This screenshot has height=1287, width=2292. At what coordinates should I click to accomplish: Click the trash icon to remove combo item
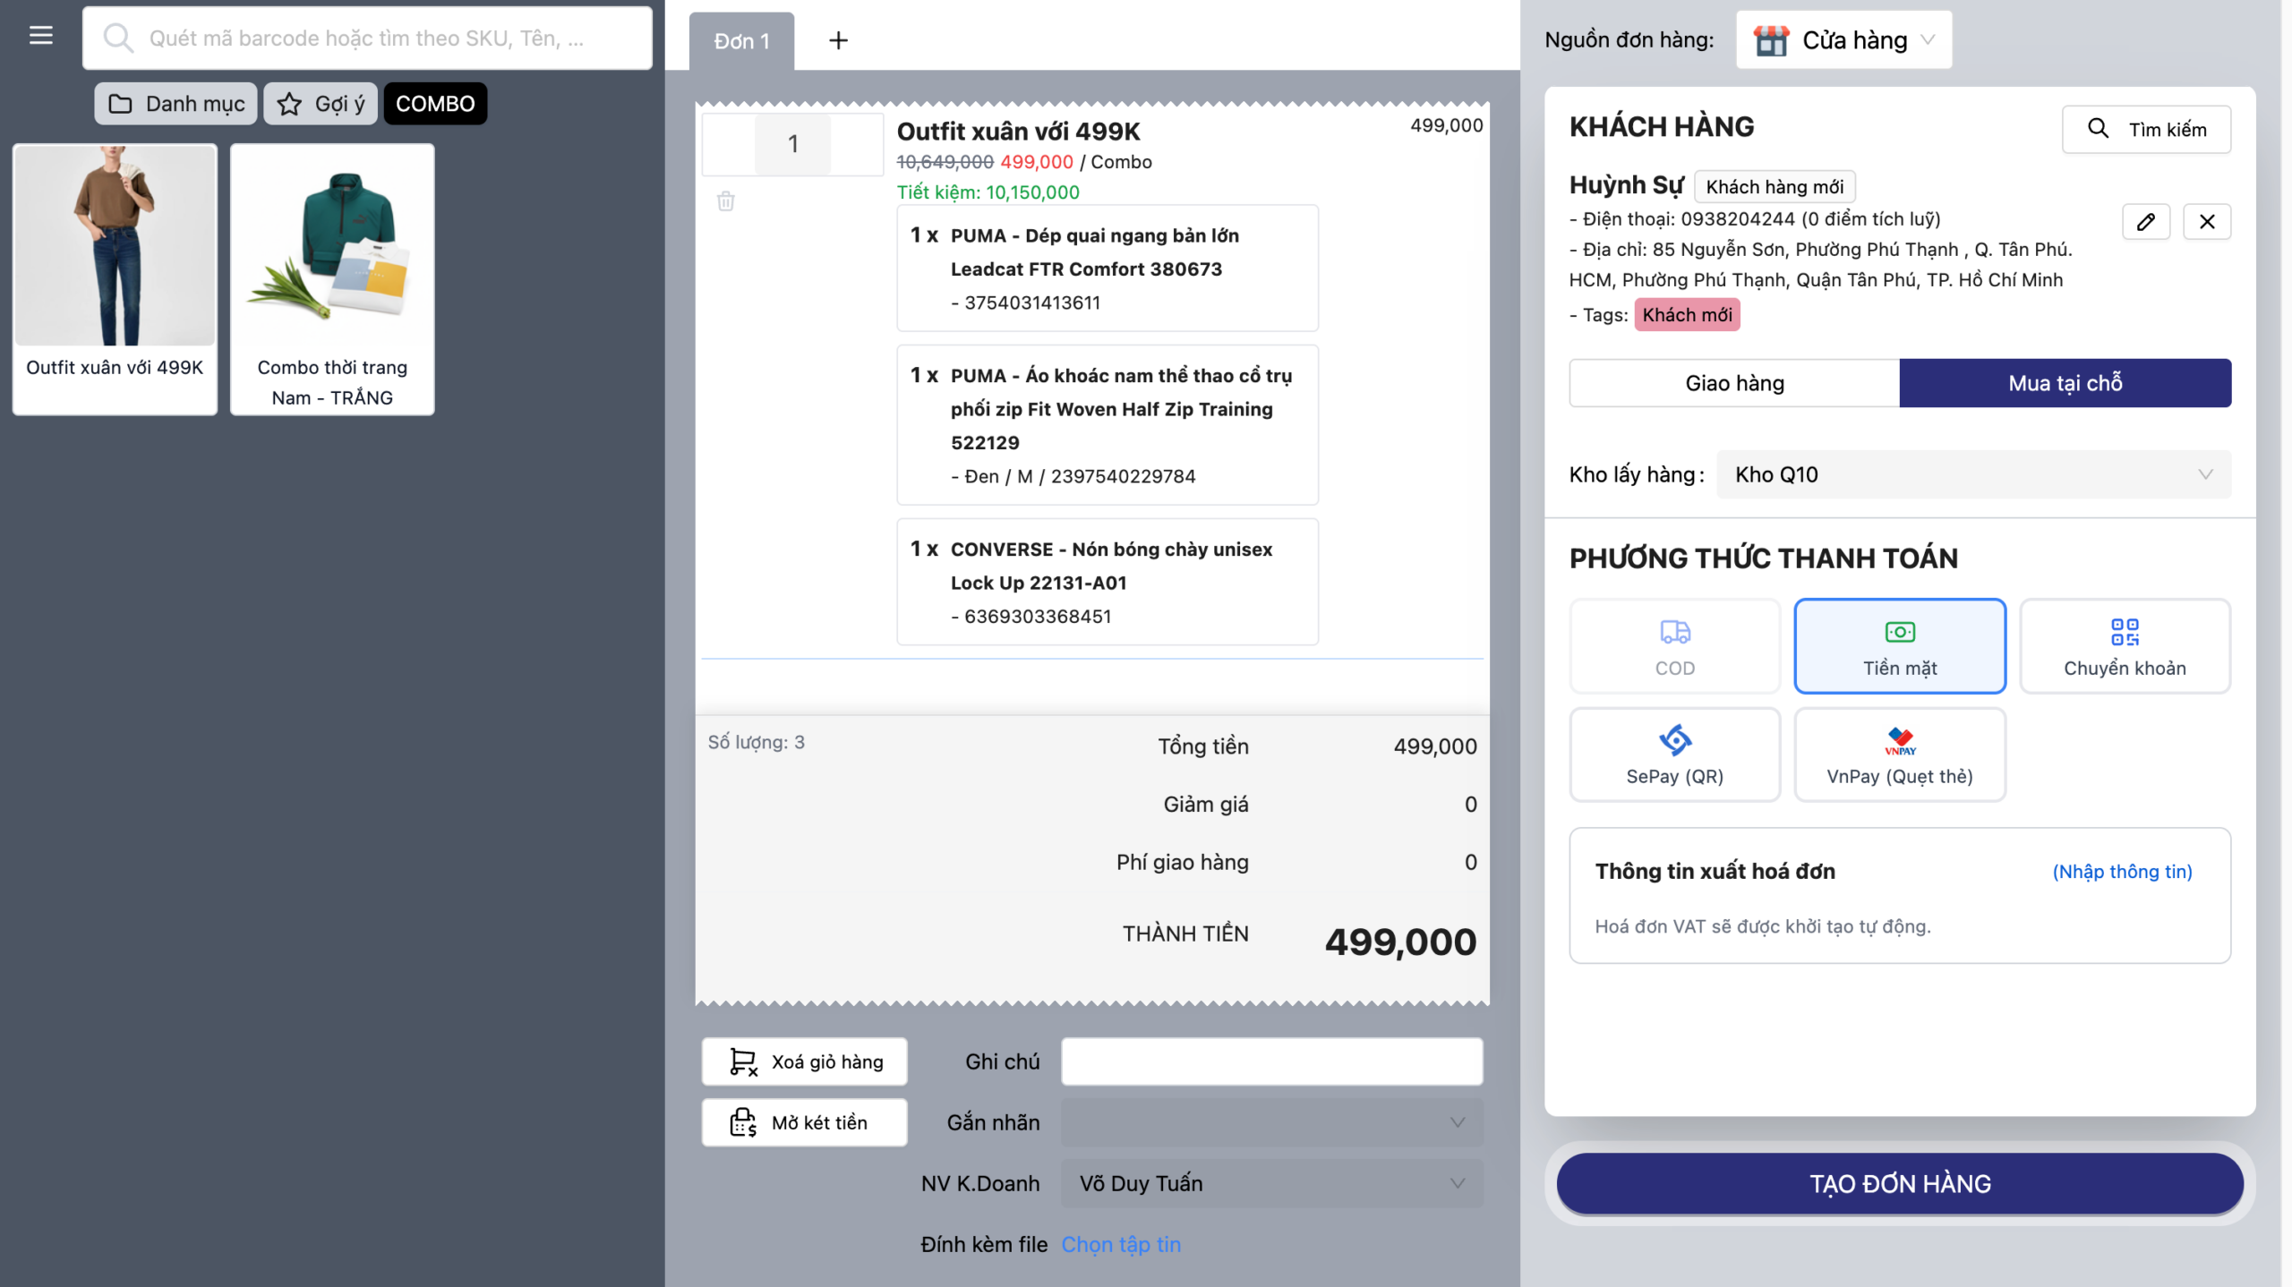[x=725, y=201]
